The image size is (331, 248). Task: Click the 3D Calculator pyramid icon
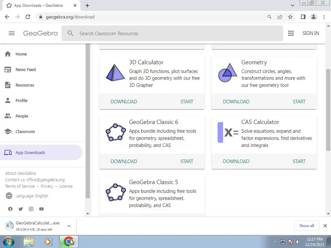115,73
